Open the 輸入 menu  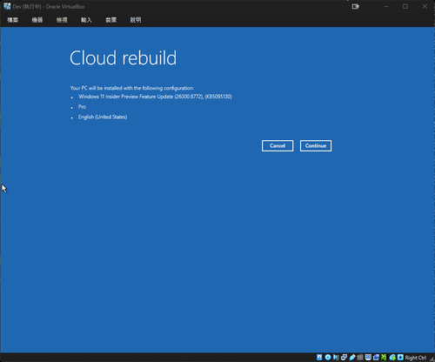(x=86, y=20)
